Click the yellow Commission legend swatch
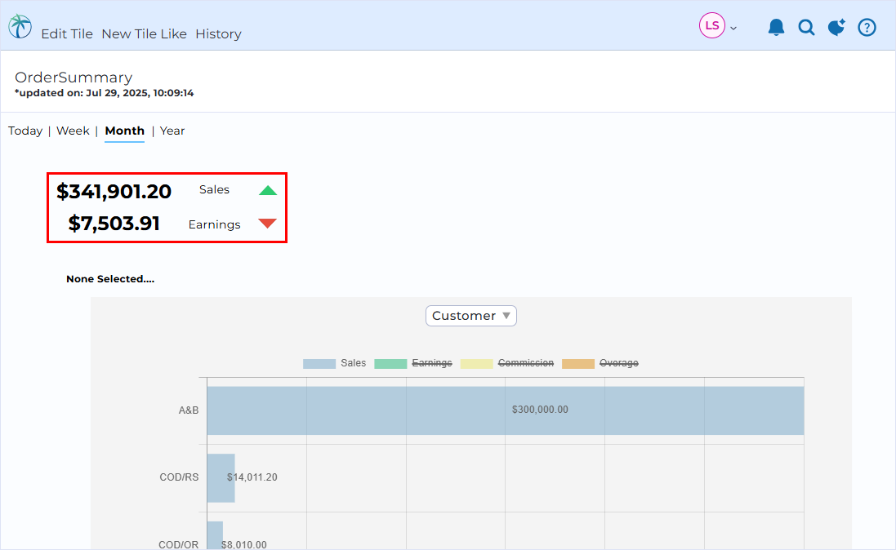896x550 pixels. [476, 364]
